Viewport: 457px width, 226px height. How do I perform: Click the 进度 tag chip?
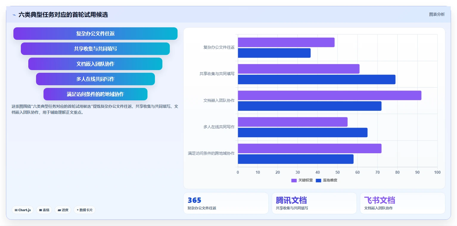pyautogui.click(x=63, y=210)
